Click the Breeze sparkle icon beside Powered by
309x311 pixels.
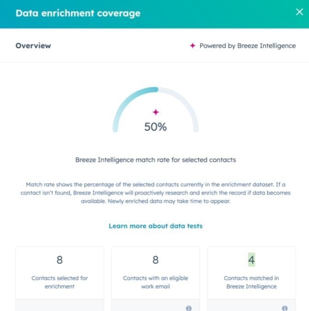pos(193,45)
